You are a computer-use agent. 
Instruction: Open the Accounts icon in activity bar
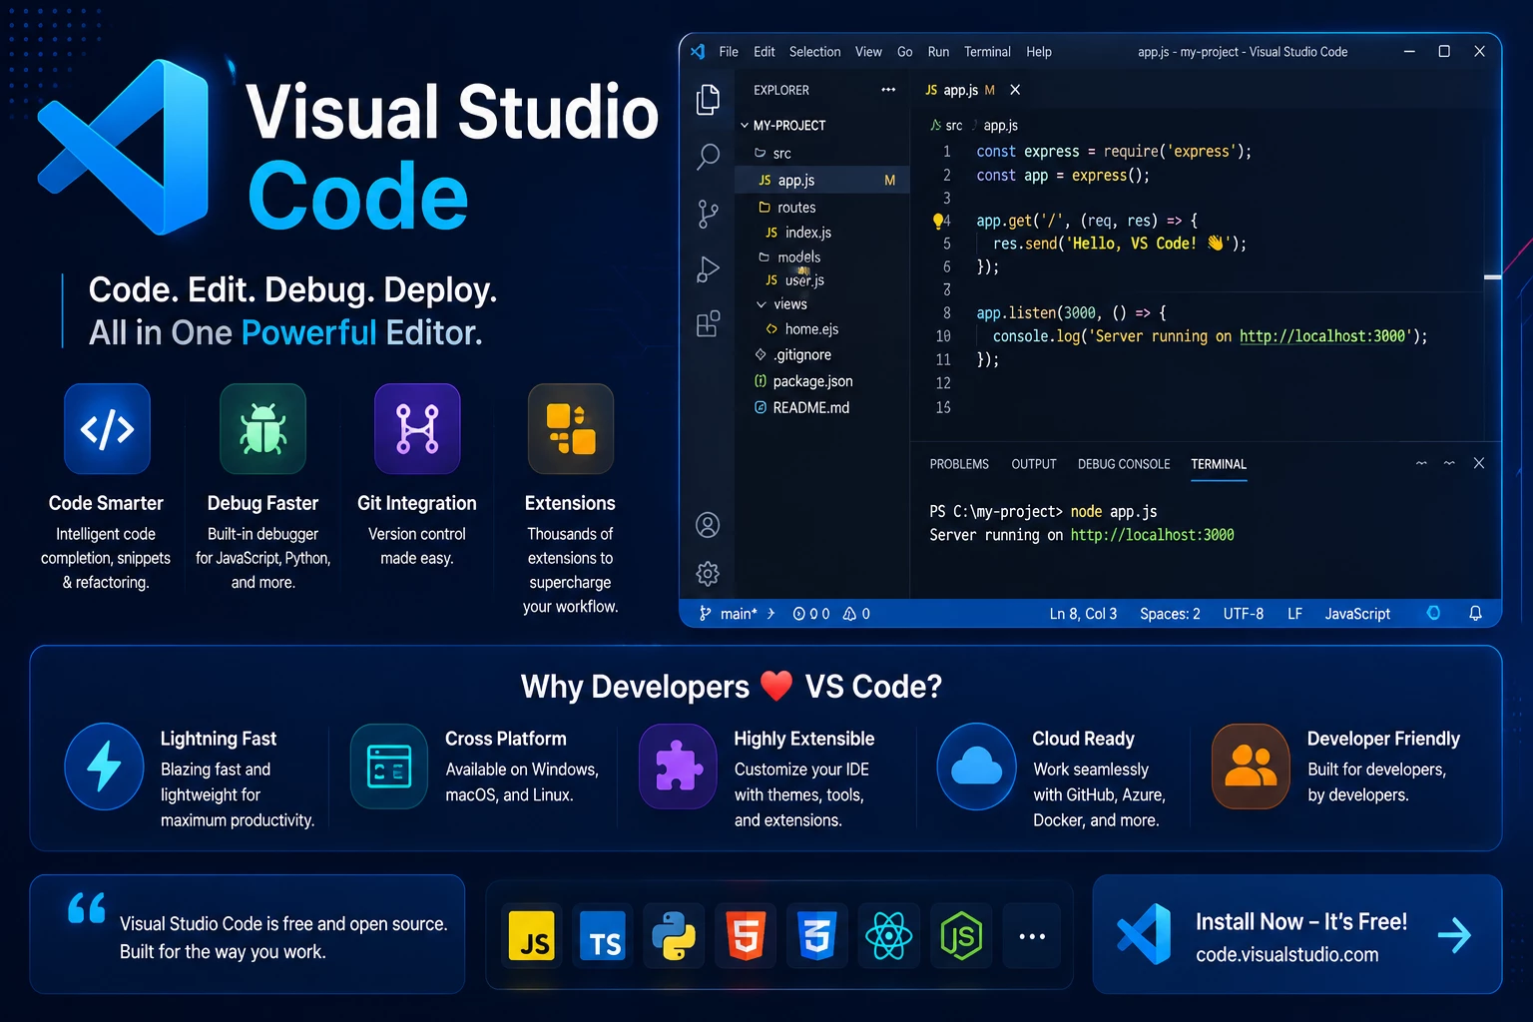pos(708,525)
